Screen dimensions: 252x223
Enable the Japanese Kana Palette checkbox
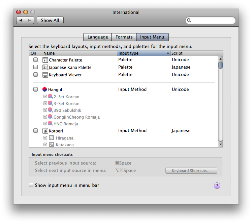point(35,67)
